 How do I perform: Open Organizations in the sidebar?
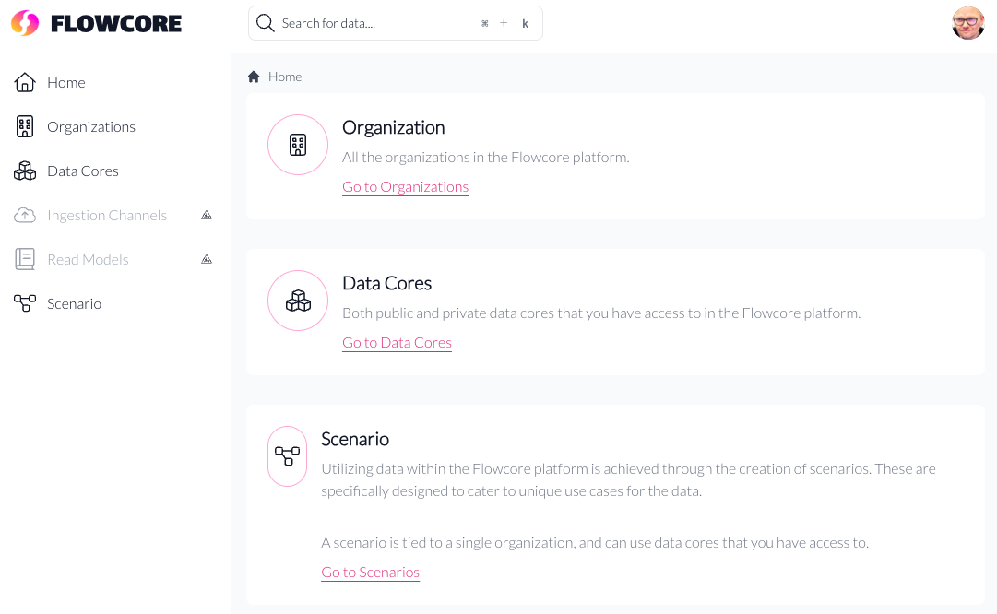tap(91, 126)
